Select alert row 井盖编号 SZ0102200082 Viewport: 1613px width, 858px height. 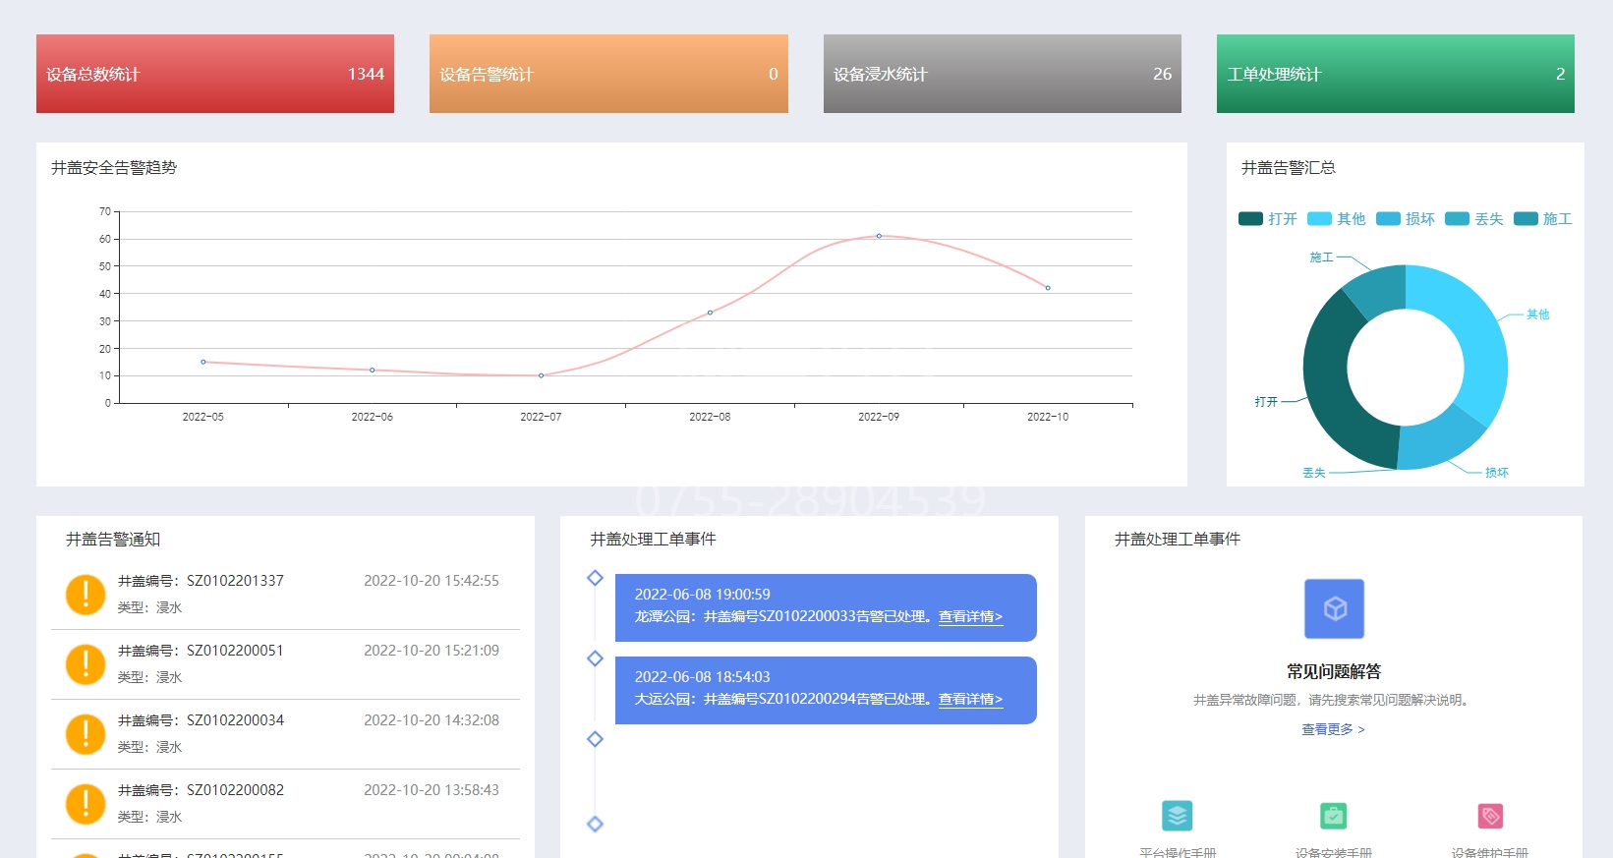285,804
